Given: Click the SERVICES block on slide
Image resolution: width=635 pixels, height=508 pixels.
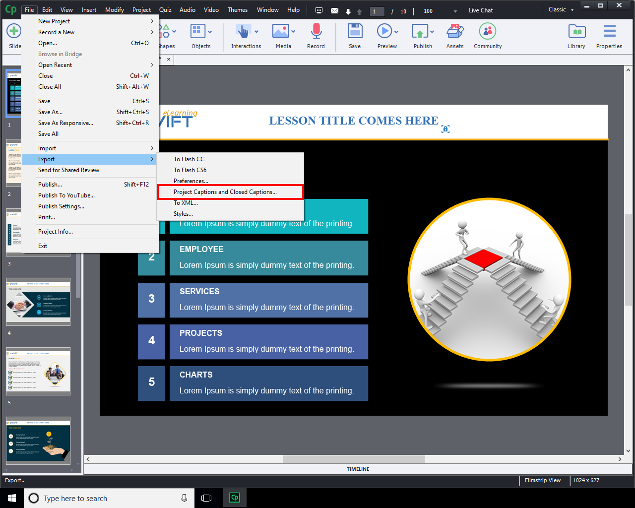Looking at the screenshot, I should coord(268,300).
